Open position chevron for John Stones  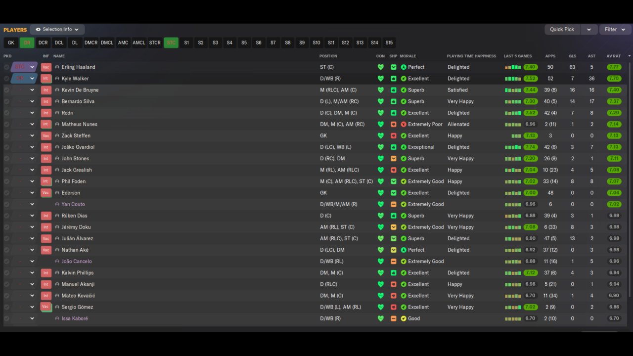point(32,159)
